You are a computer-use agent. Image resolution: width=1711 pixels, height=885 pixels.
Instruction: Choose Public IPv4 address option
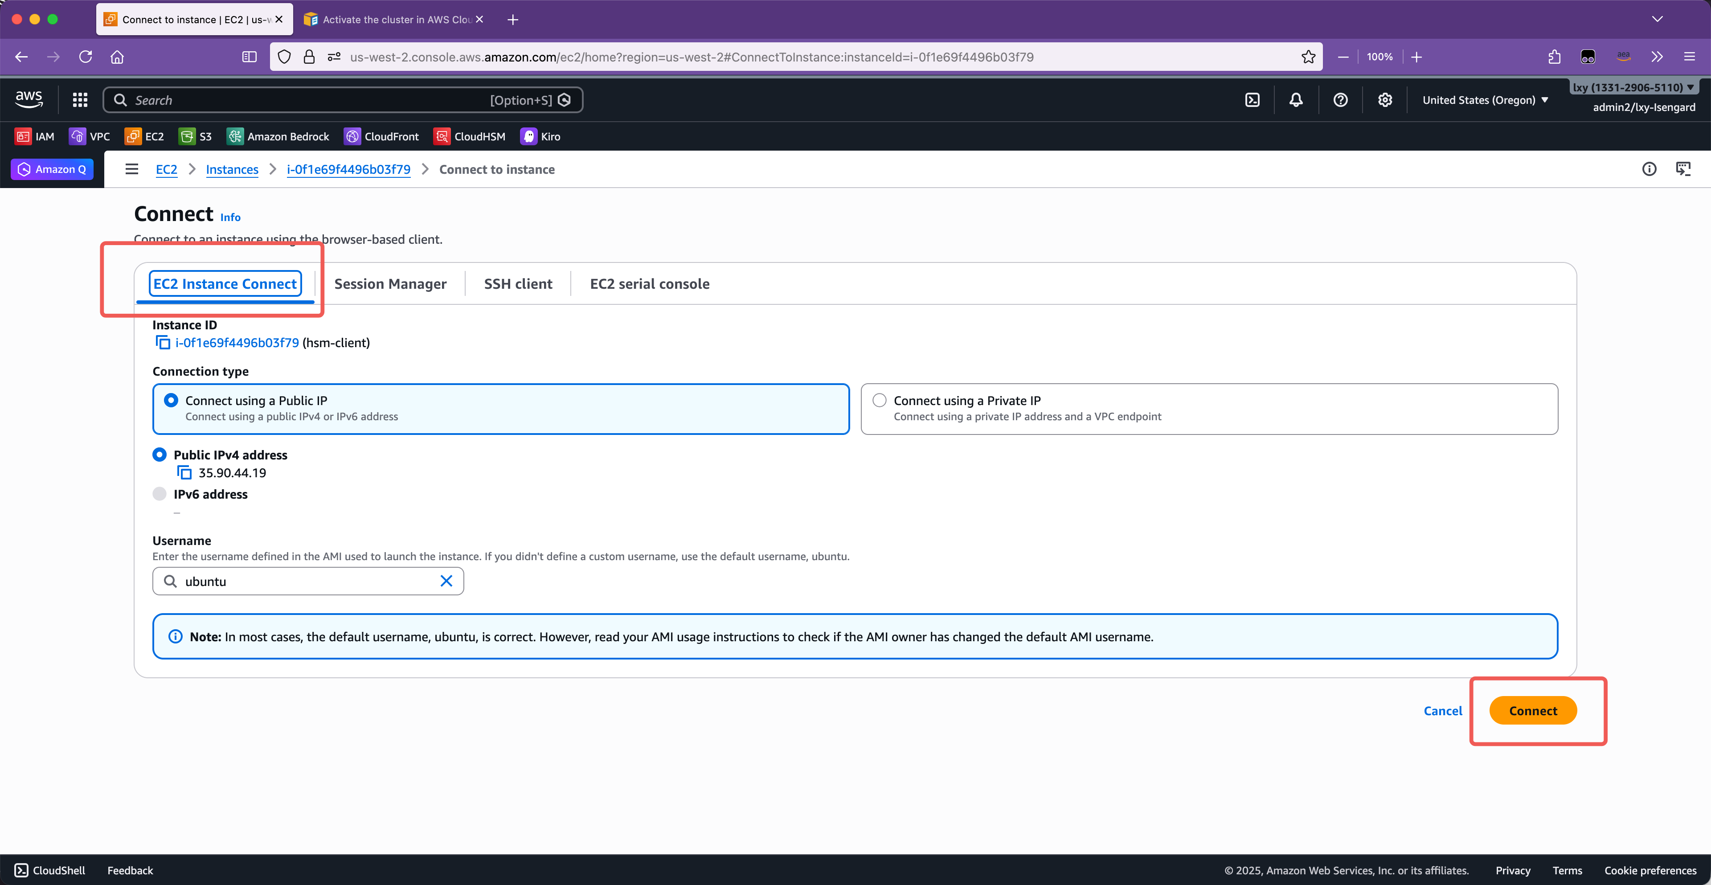point(160,455)
